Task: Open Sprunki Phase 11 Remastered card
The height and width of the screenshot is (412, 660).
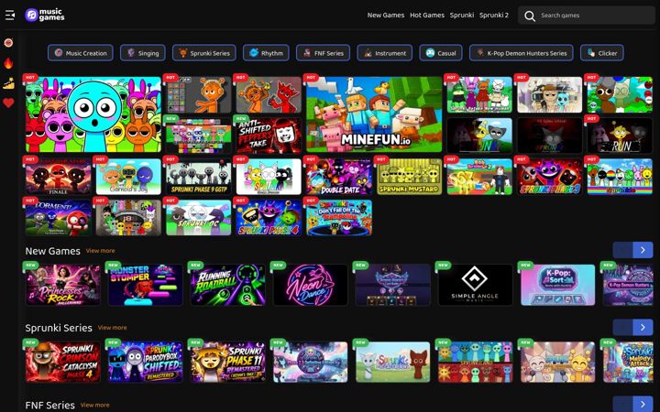Action: 227,362
